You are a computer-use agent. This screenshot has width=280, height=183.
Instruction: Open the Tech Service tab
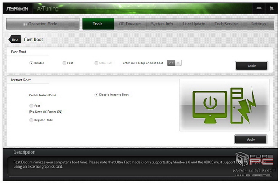point(226,24)
